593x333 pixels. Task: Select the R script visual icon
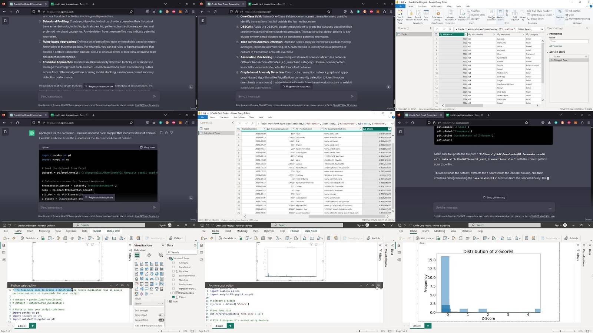click(156, 284)
